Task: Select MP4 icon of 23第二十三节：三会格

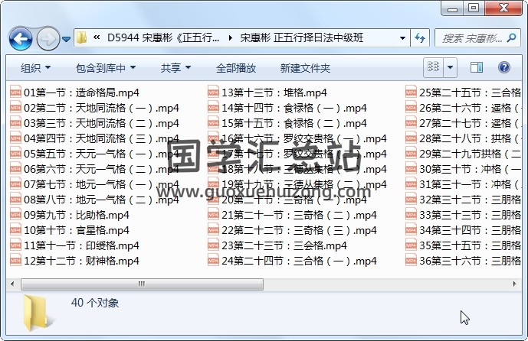Action: pyautogui.click(x=213, y=245)
